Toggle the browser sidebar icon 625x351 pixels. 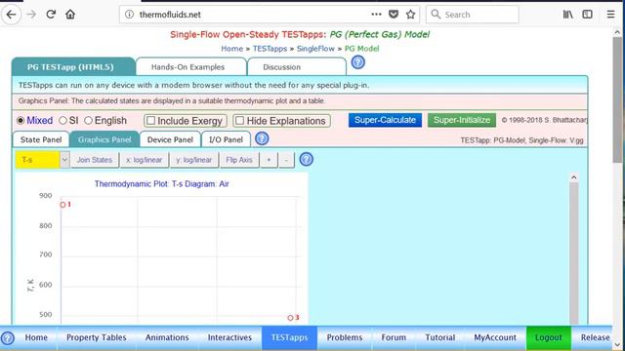[x=587, y=15]
